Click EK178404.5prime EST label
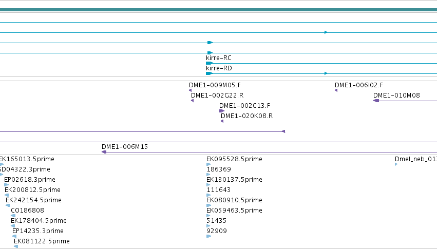The height and width of the screenshot is (249, 437). click(x=39, y=221)
